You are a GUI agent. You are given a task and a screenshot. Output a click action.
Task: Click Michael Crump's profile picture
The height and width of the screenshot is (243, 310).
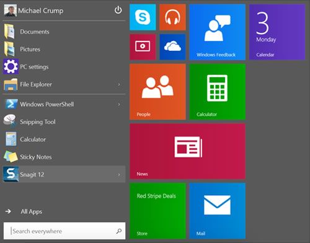point(11,11)
